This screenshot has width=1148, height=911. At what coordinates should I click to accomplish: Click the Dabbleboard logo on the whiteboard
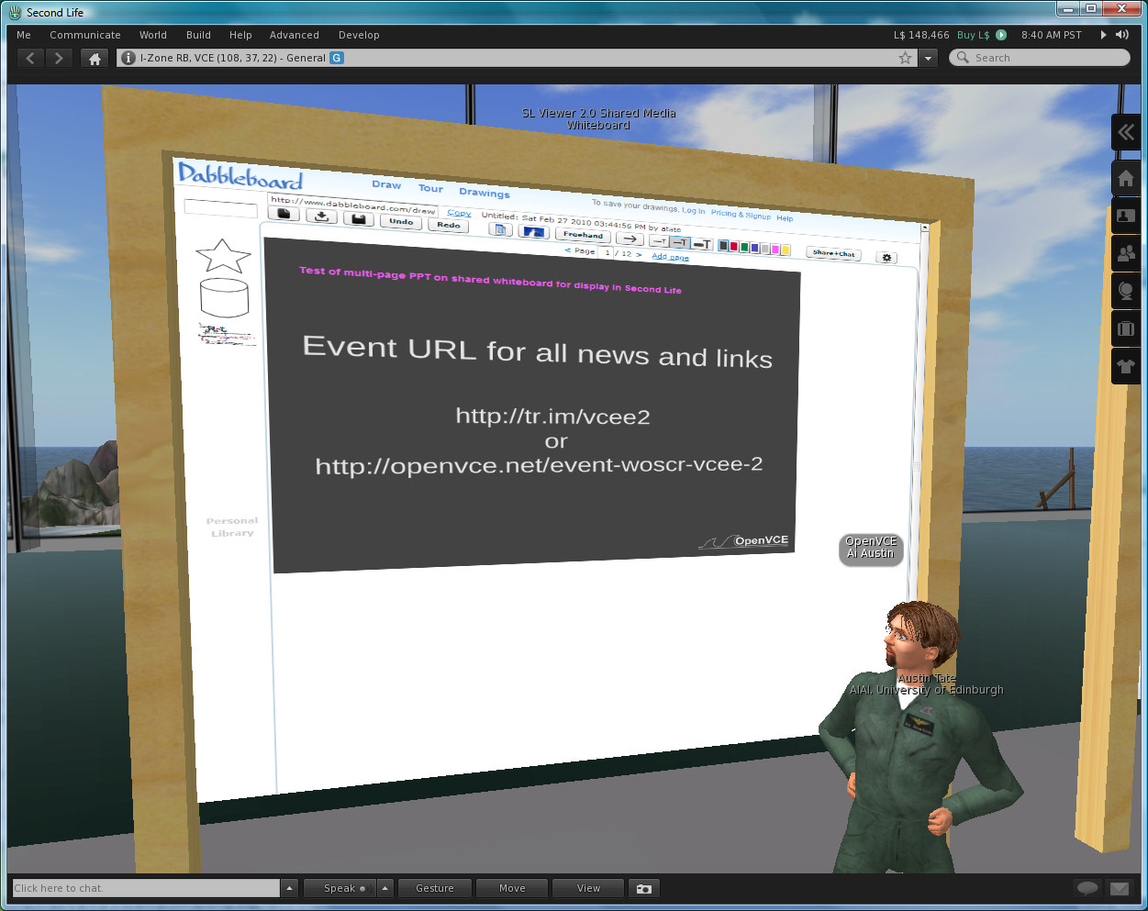coord(240,176)
